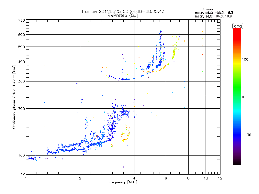Click 'mean, sd,X: 94.8, 19.9' statistics line
This screenshot has height=194, width=259.
click(x=213, y=16)
